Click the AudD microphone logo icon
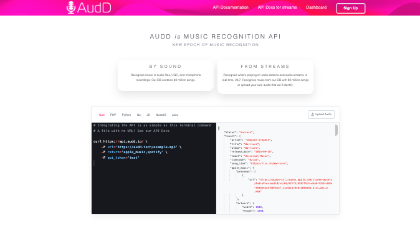The image size is (420, 226). [x=71, y=7]
